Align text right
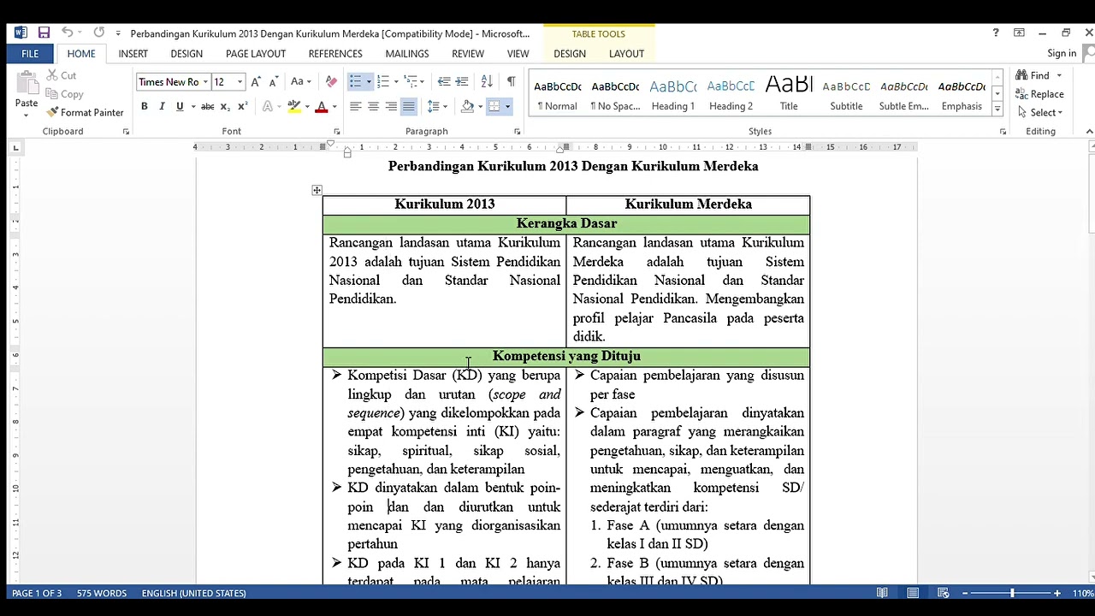The image size is (1095, 616). pos(391,106)
